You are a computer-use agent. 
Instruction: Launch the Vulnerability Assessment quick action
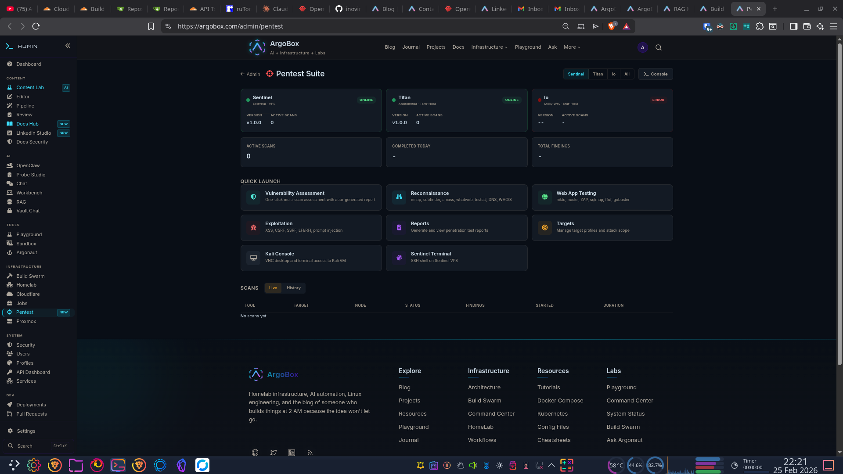(311, 197)
